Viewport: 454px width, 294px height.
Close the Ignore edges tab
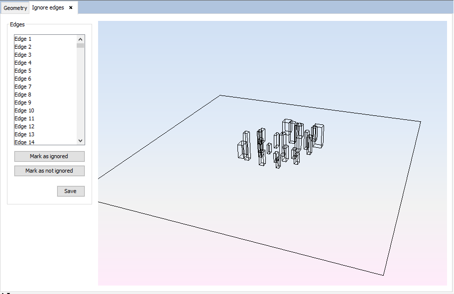point(71,8)
